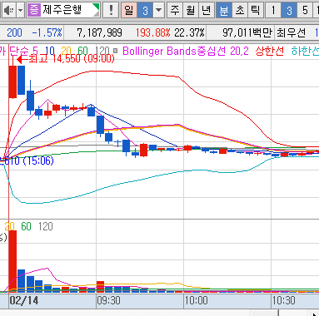This screenshot has height=316, width=319.
Task: Click the 10:00 time axis label
Action: 197,300
